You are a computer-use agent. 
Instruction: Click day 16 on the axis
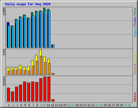[69, 105]
